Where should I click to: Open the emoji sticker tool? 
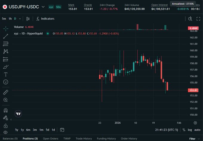click(6, 82)
